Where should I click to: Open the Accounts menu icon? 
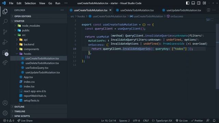coord(5,103)
